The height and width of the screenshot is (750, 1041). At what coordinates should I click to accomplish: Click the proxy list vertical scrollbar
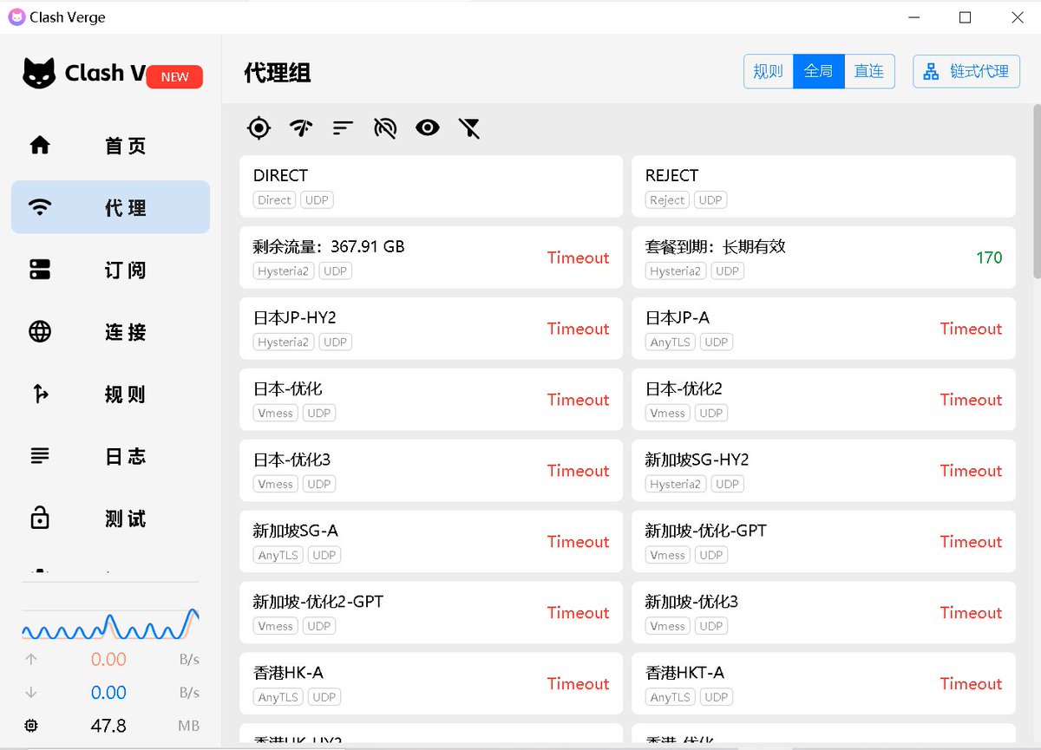(x=1036, y=191)
